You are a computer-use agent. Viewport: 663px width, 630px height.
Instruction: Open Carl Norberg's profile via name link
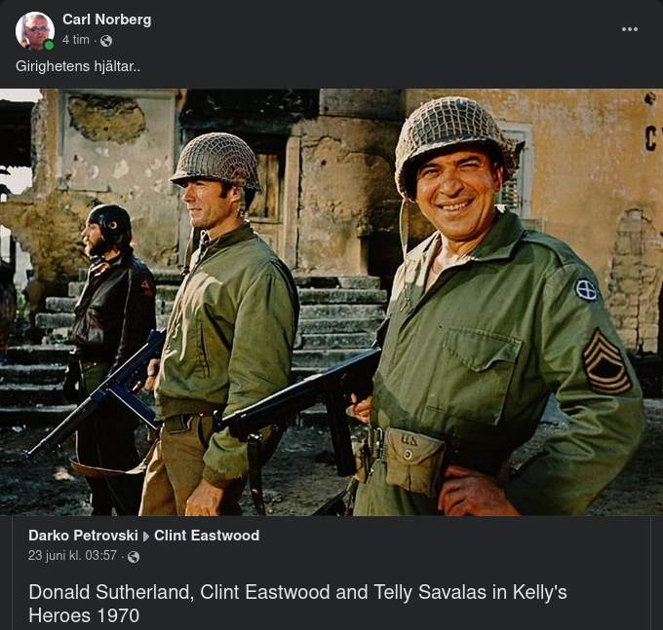coord(106,19)
